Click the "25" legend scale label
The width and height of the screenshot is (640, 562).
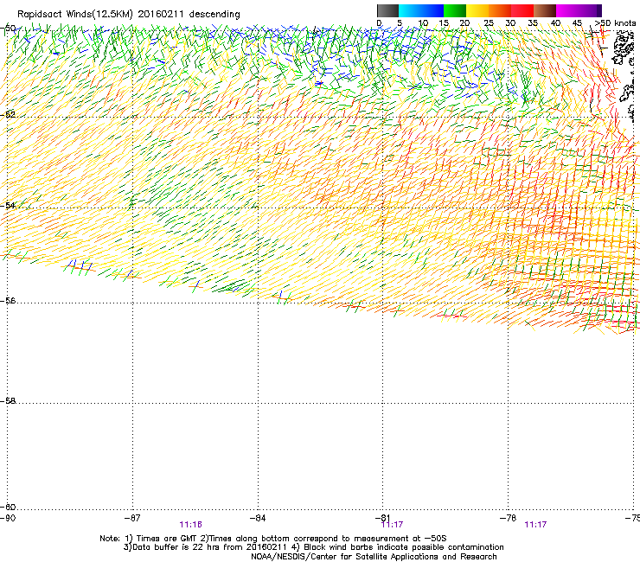pos(489,23)
